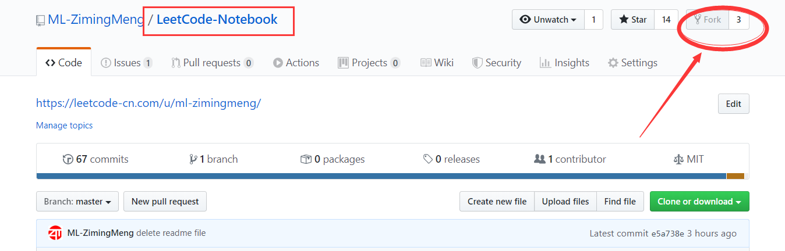Click the branch icon beside 1 branch
The height and width of the screenshot is (251, 785).
(193, 159)
